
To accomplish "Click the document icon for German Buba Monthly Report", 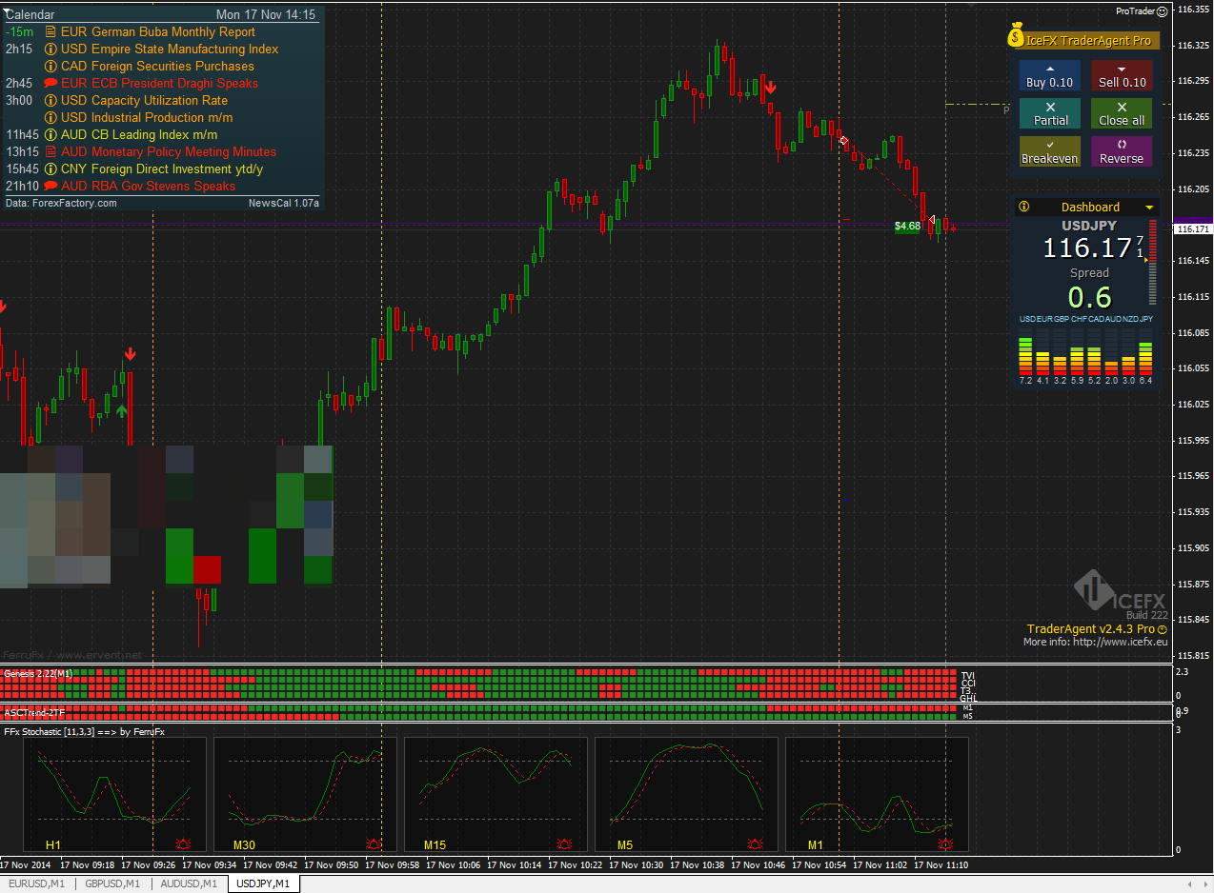I will coord(51,31).
